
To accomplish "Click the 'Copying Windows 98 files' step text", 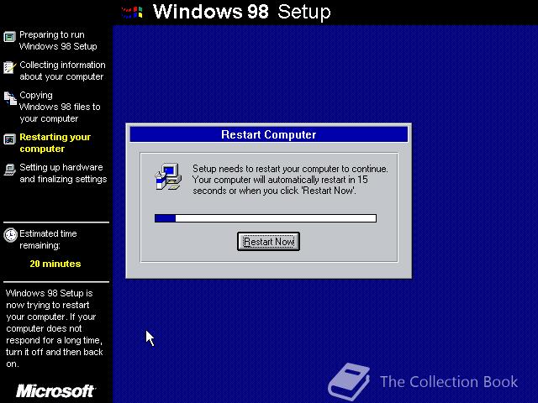I will click(60, 107).
